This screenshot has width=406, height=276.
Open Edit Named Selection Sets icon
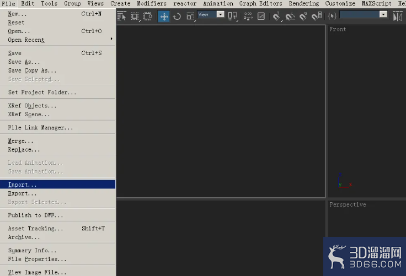coord(332,17)
